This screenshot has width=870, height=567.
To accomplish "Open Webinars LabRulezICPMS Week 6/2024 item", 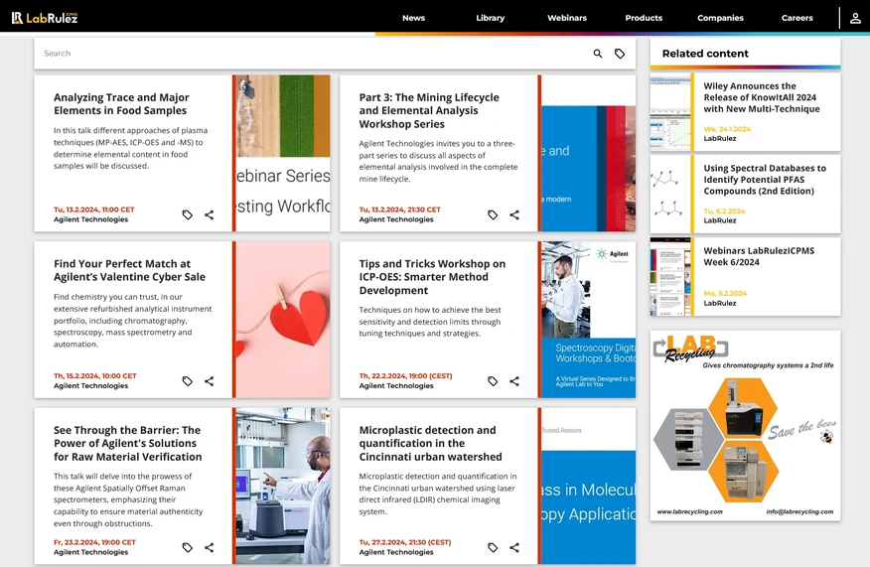I will click(x=759, y=256).
